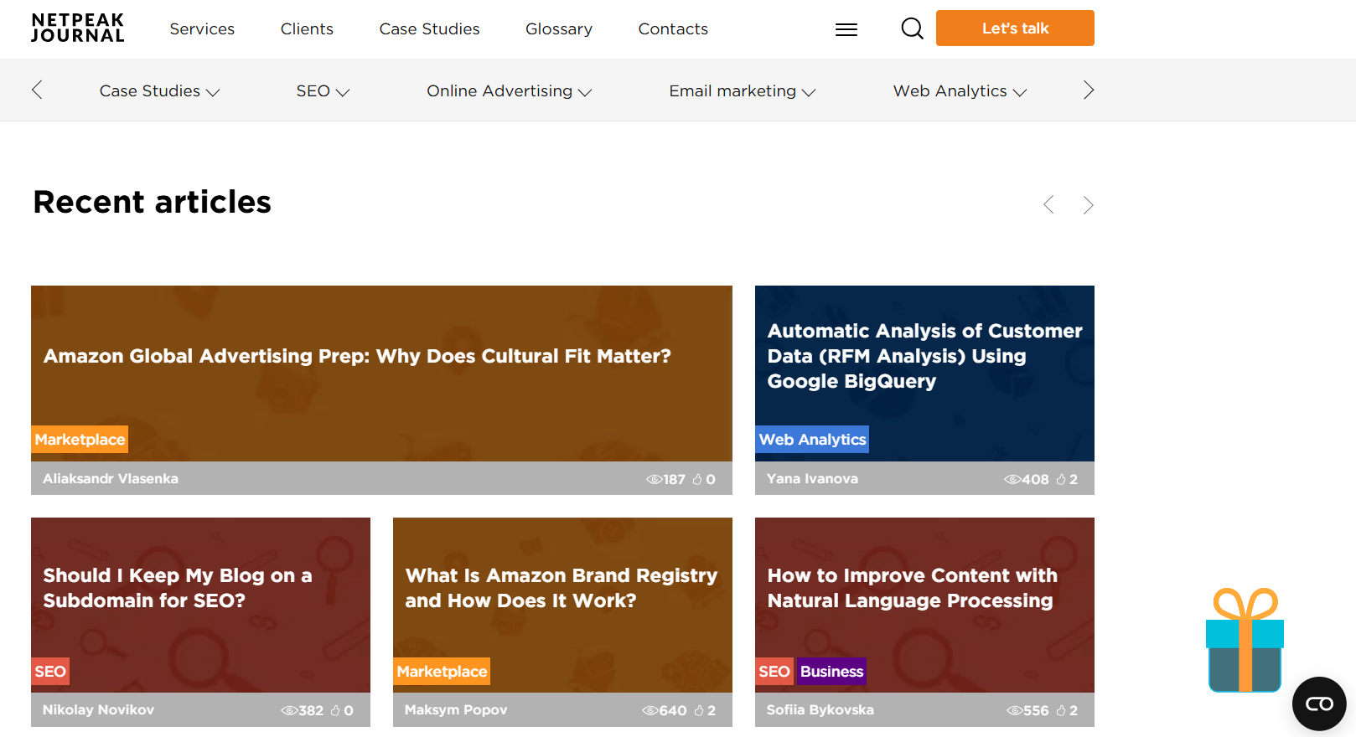Screen dimensions: 1356x737
Task: Click views eye icon on Subdomain SEO article
Action: click(289, 710)
